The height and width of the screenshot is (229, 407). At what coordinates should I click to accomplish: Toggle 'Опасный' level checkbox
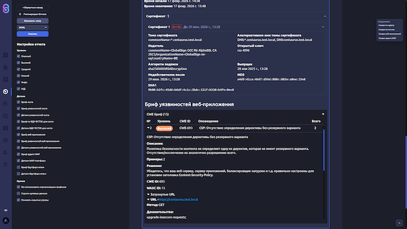click(x=18, y=56)
